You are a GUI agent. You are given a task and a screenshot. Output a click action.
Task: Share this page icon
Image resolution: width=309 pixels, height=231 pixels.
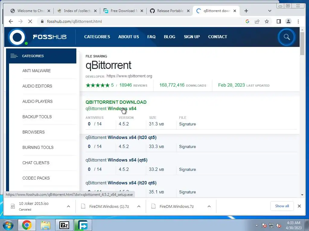tap(257, 21)
